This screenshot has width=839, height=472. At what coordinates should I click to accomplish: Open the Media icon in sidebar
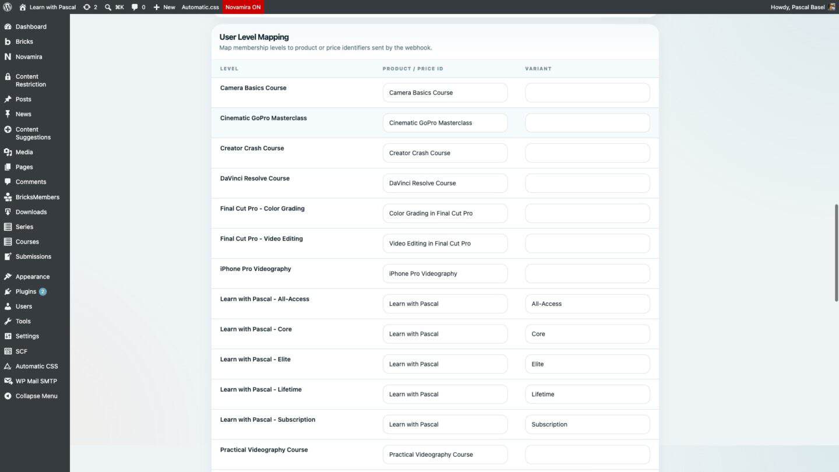pyautogui.click(x=8, y=152)
